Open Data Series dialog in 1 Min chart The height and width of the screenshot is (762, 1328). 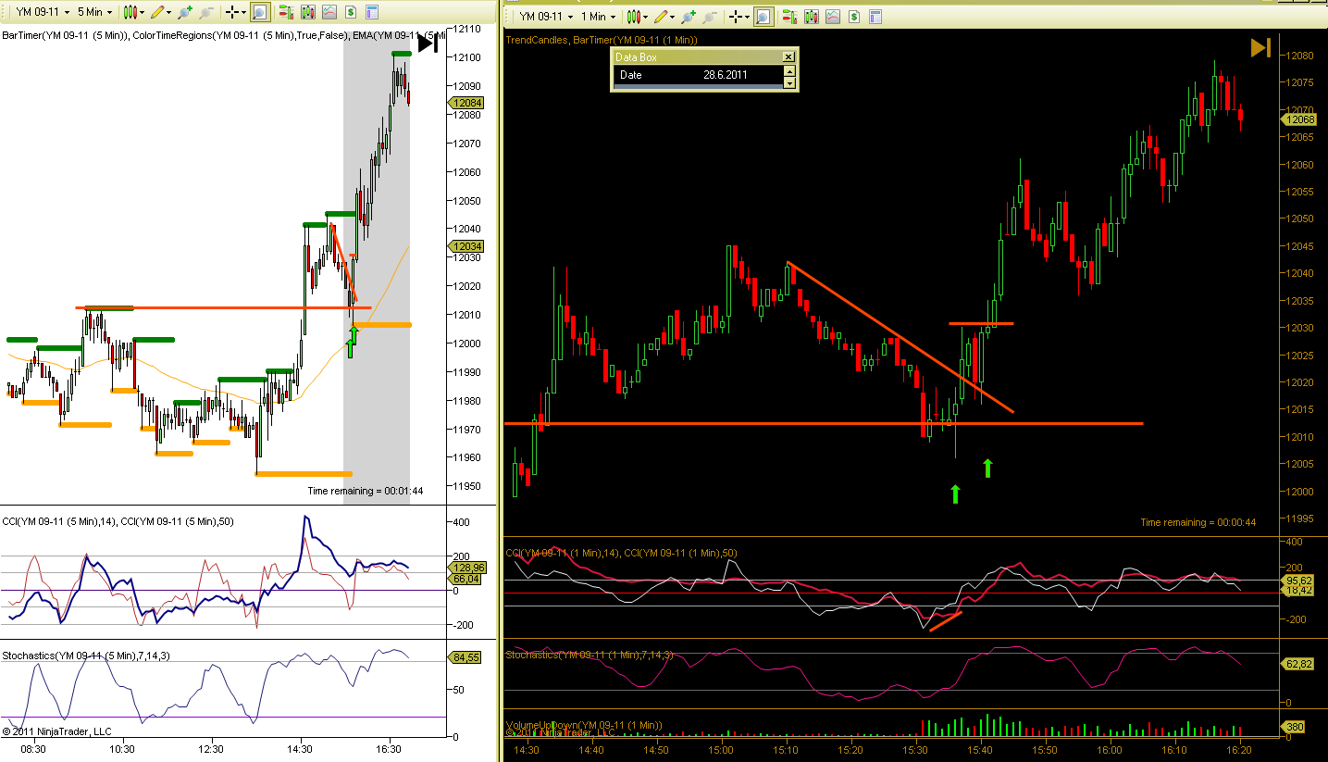811,17
